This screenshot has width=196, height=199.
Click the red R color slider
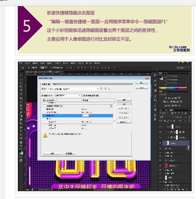pyautogui.click(x=172, y=76)
